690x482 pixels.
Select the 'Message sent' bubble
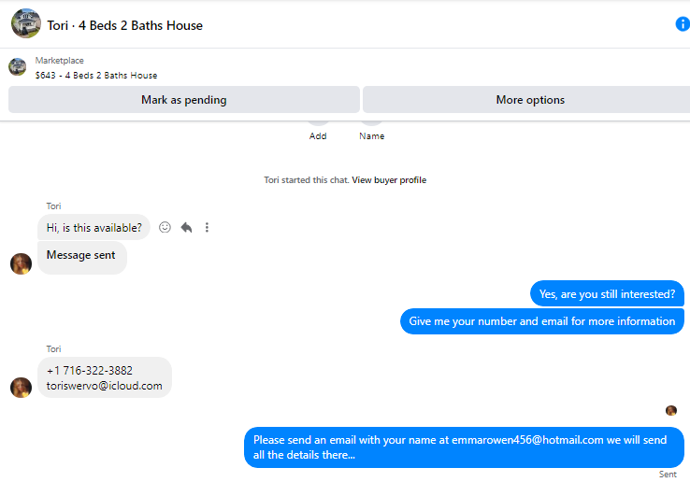82,258
